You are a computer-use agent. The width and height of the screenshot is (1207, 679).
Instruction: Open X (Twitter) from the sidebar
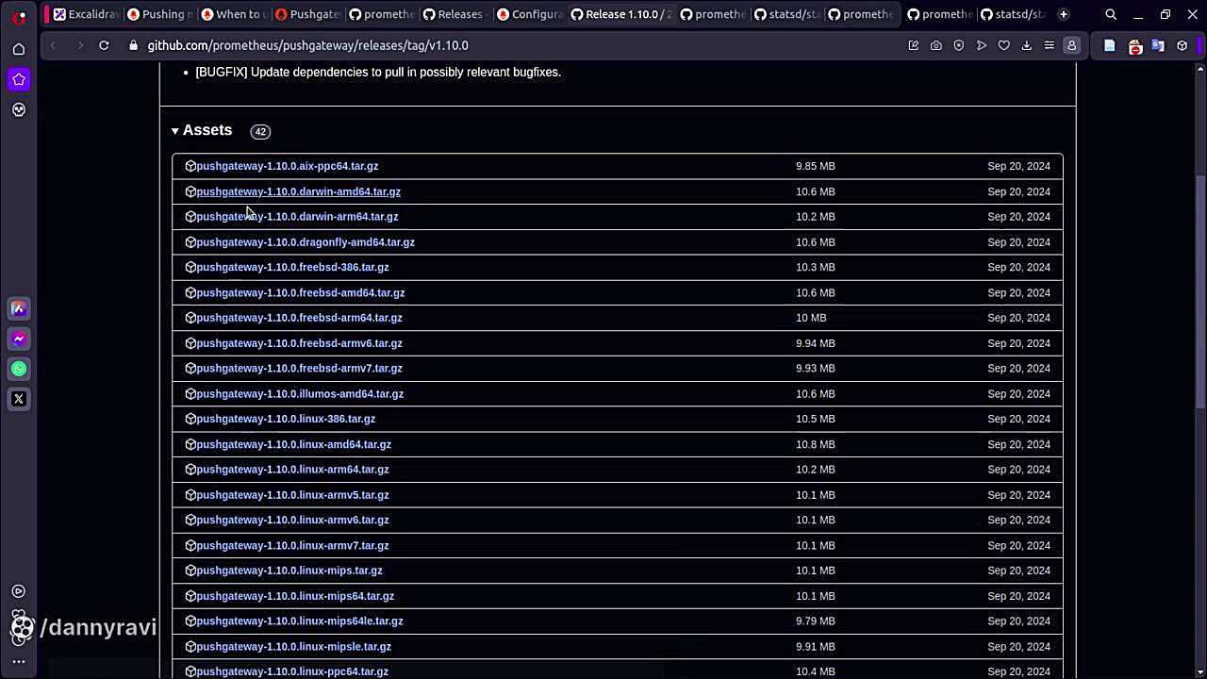19,399
